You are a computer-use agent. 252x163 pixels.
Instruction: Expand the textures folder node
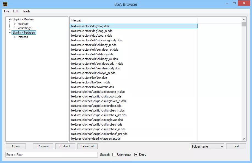tap(15, 37)
